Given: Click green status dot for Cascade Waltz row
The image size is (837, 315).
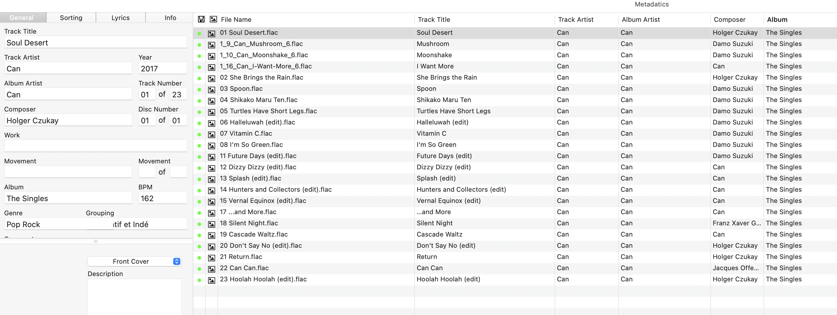Looking at the screenshot, I should [x=199, y=235].
